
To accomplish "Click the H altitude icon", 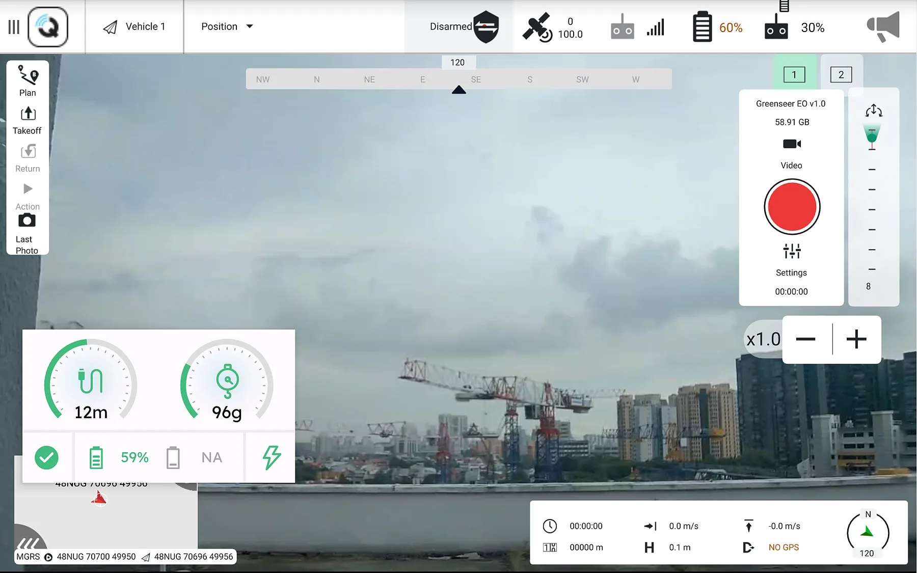I will [649, 548].
